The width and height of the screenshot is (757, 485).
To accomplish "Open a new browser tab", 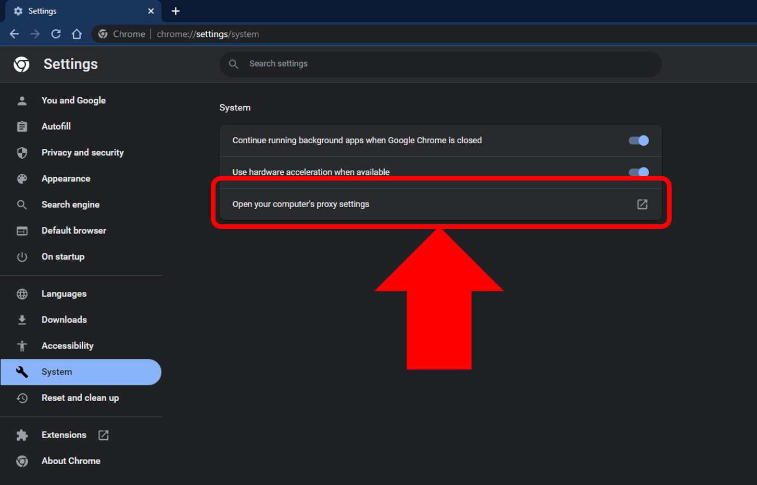I will click(175, 11).
